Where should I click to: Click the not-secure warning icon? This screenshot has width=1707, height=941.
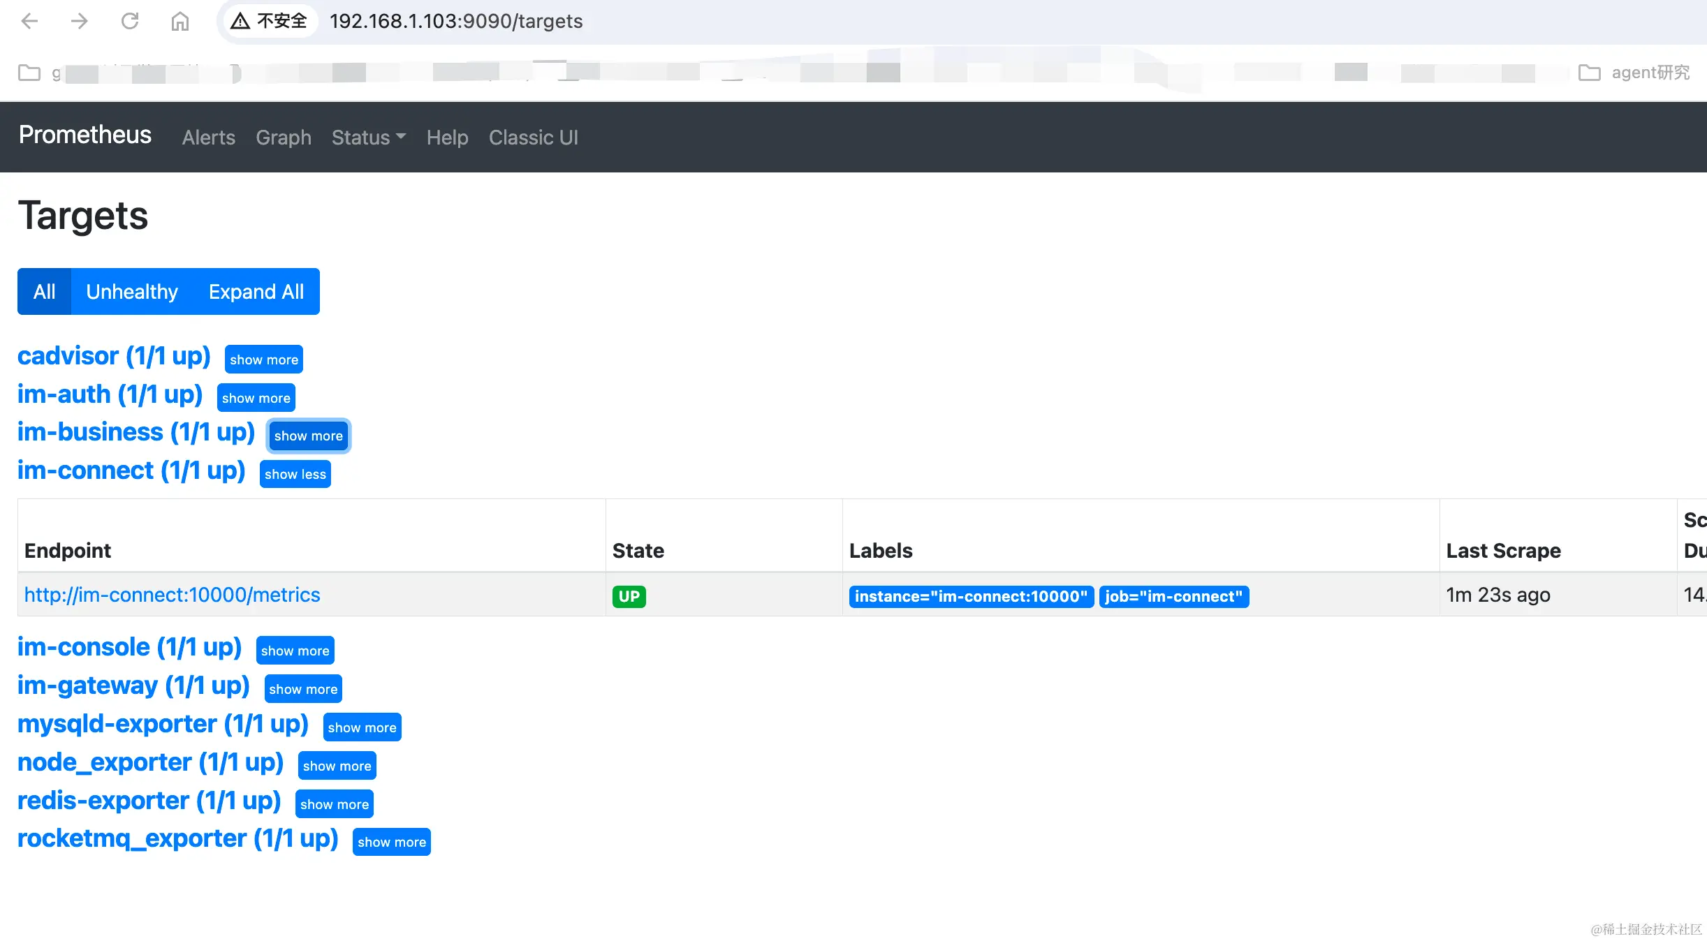pos(240,21)
